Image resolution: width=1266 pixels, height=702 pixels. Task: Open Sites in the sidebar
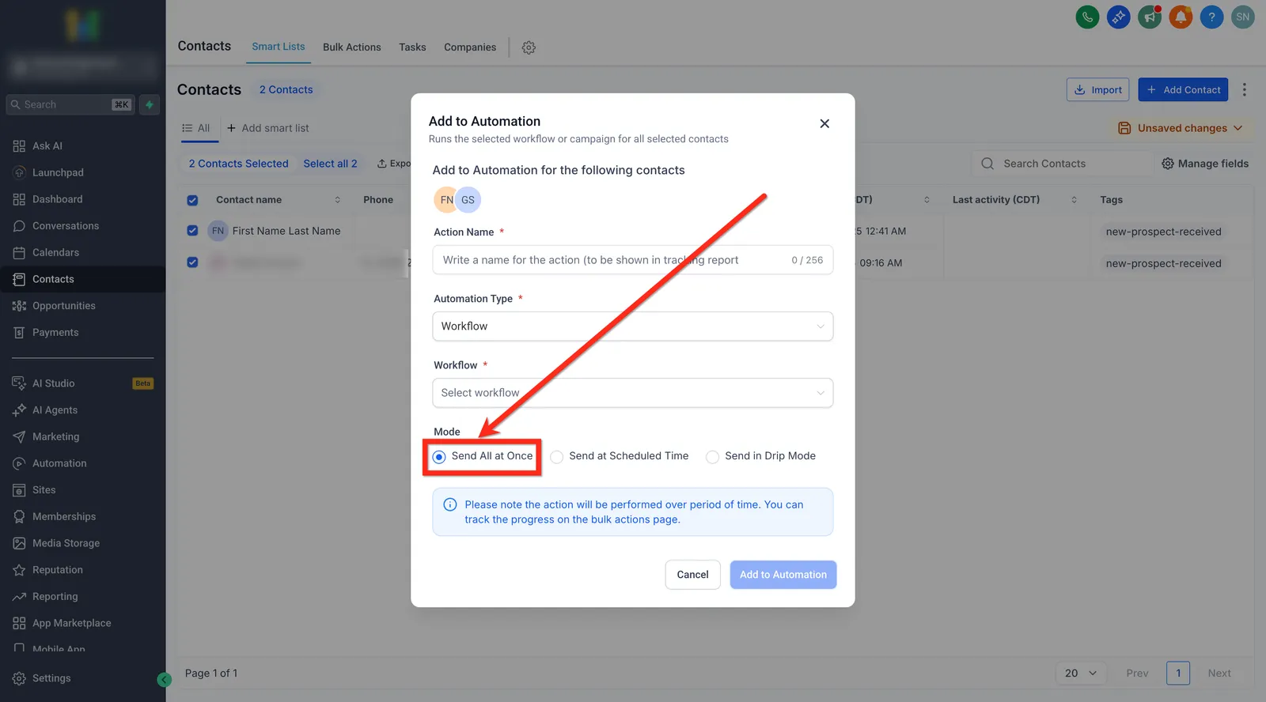pos(44,490)
